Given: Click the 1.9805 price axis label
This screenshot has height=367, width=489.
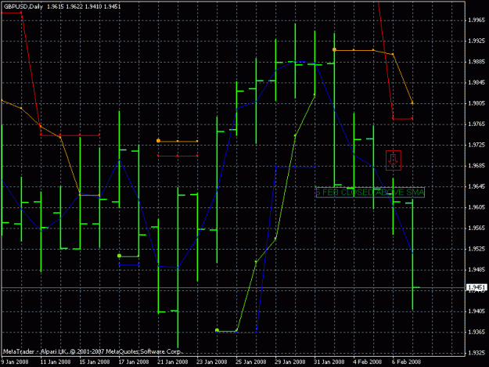Looking at the screenshot, I should coord(476,103).
